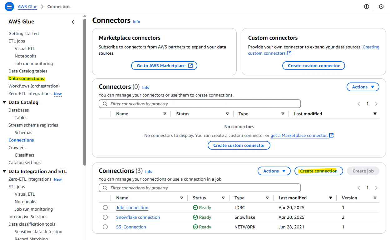Select the Jdbc connection radio button
390x240 pixels.
(105, 207)
